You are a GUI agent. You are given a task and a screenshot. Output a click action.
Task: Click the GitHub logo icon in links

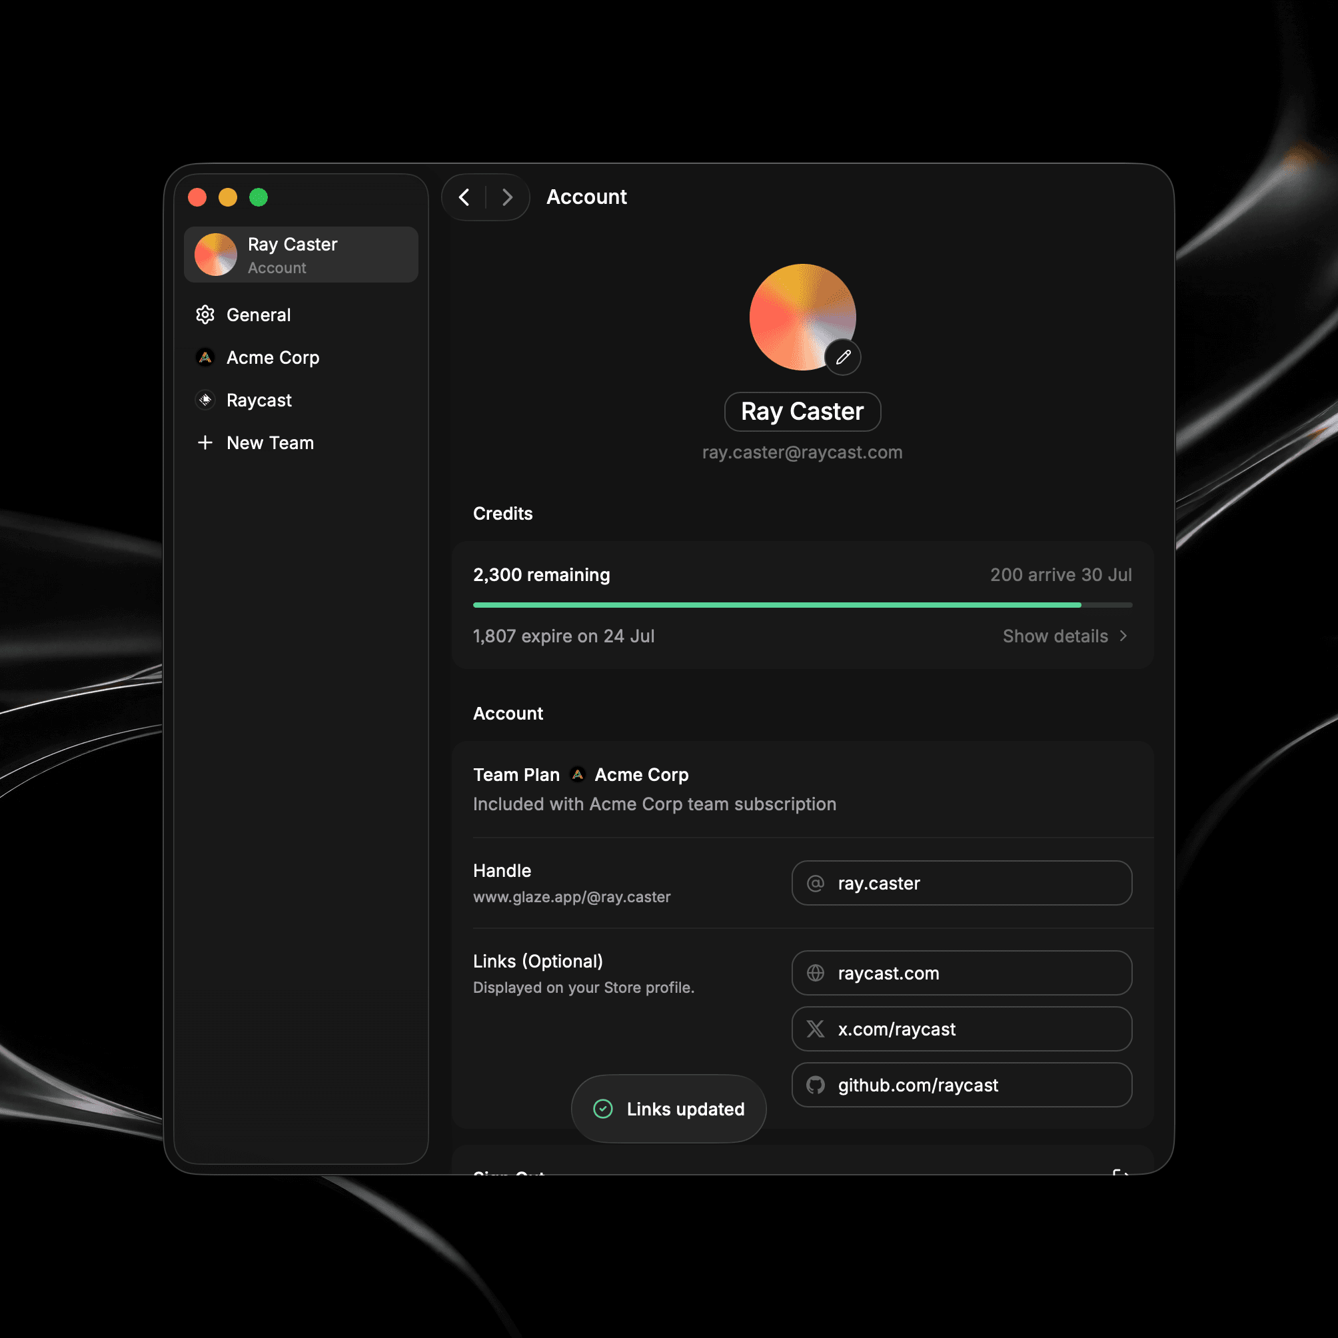click(x=816, y=1085)
